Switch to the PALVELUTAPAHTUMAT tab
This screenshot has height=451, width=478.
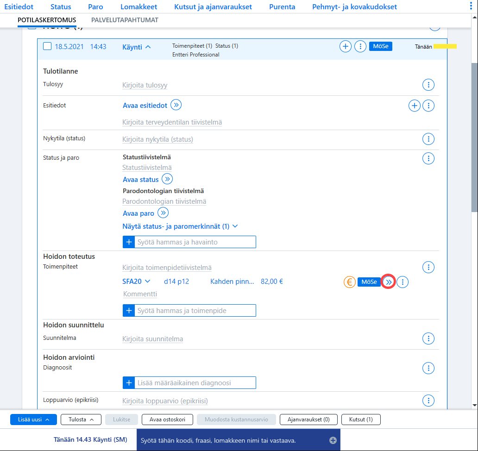(125, 20)
